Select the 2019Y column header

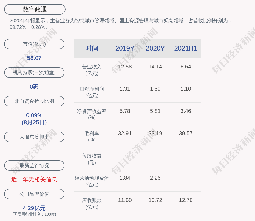[x=125, y=48]
